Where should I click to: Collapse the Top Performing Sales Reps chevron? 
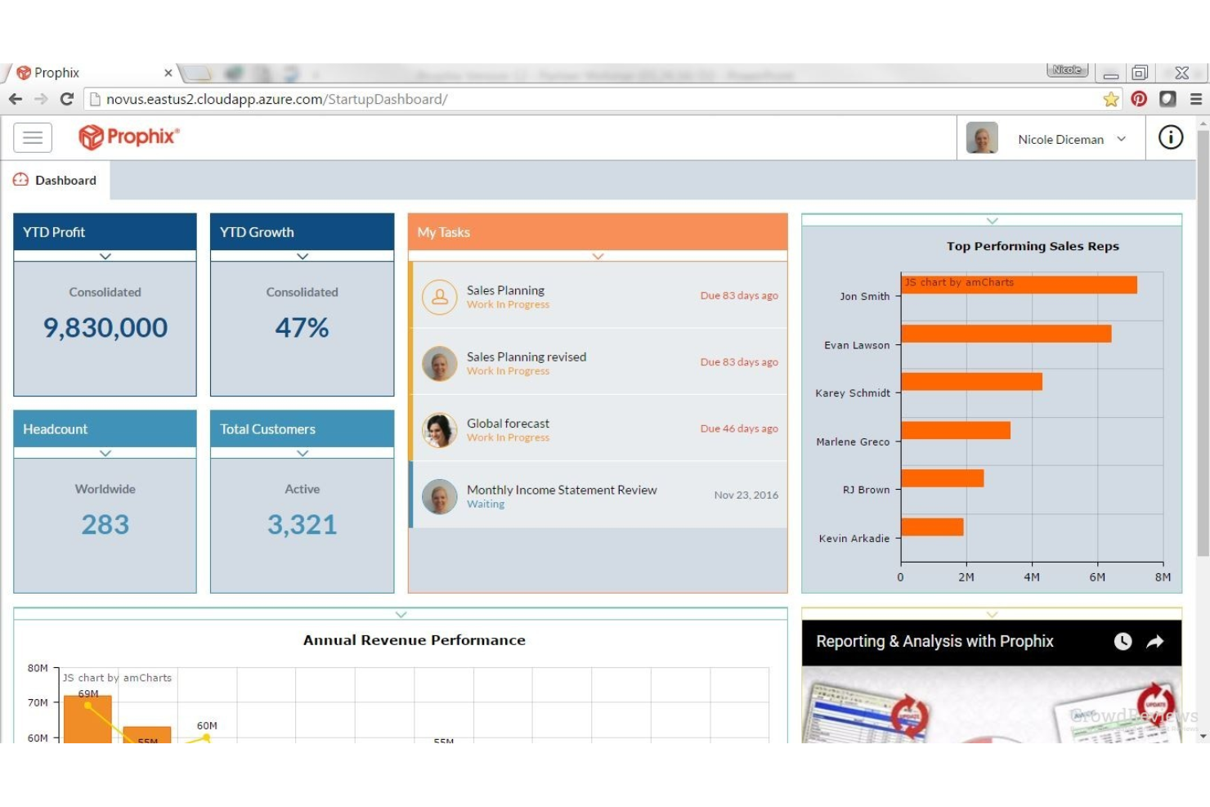(x=992, y=221)
